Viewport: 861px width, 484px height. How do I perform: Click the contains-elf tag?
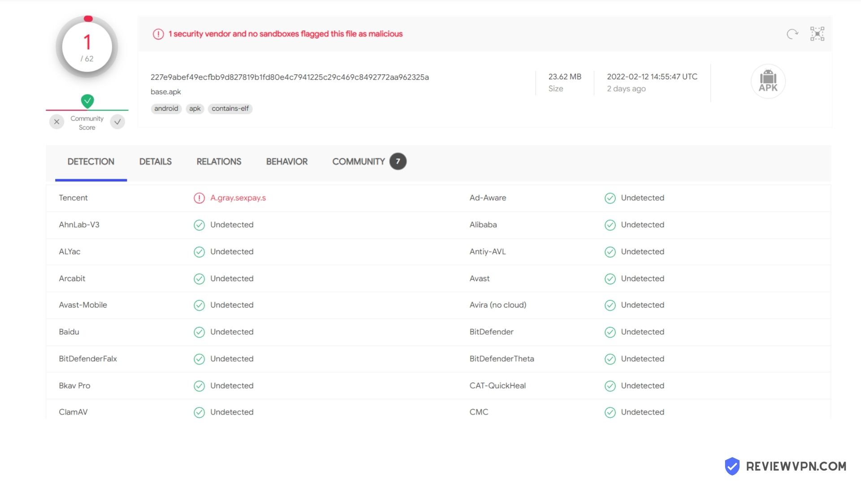tap(230, 109)
